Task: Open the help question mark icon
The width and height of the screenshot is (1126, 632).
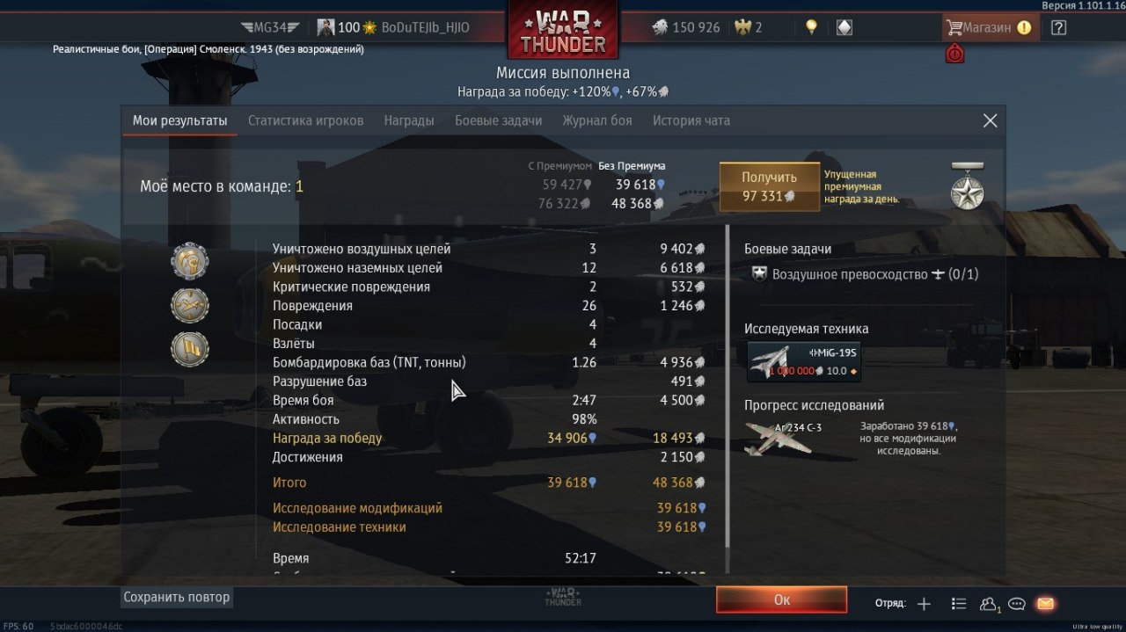Action: click(1058, 27)
